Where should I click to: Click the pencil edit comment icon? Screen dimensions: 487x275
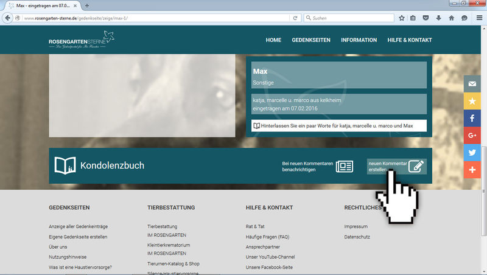click(416, 166)
